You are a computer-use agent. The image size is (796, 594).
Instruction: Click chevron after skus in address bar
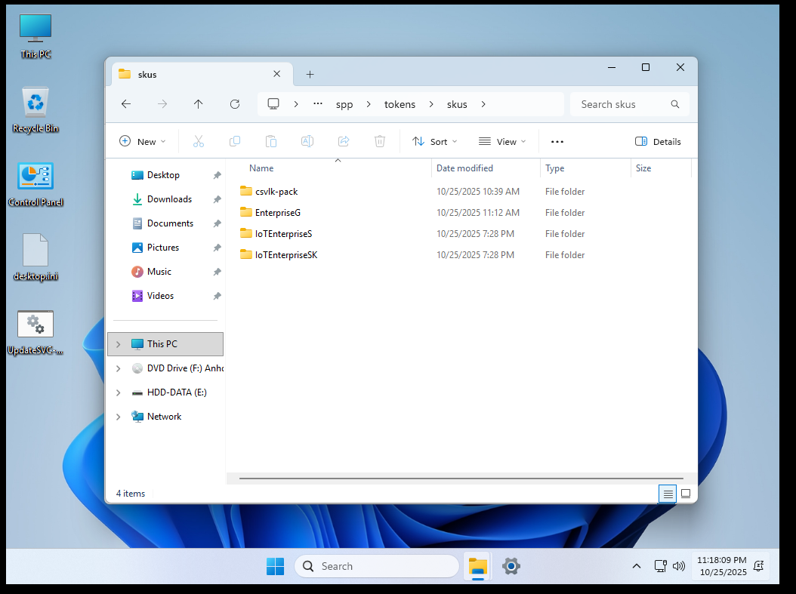(x=483, y=104)
